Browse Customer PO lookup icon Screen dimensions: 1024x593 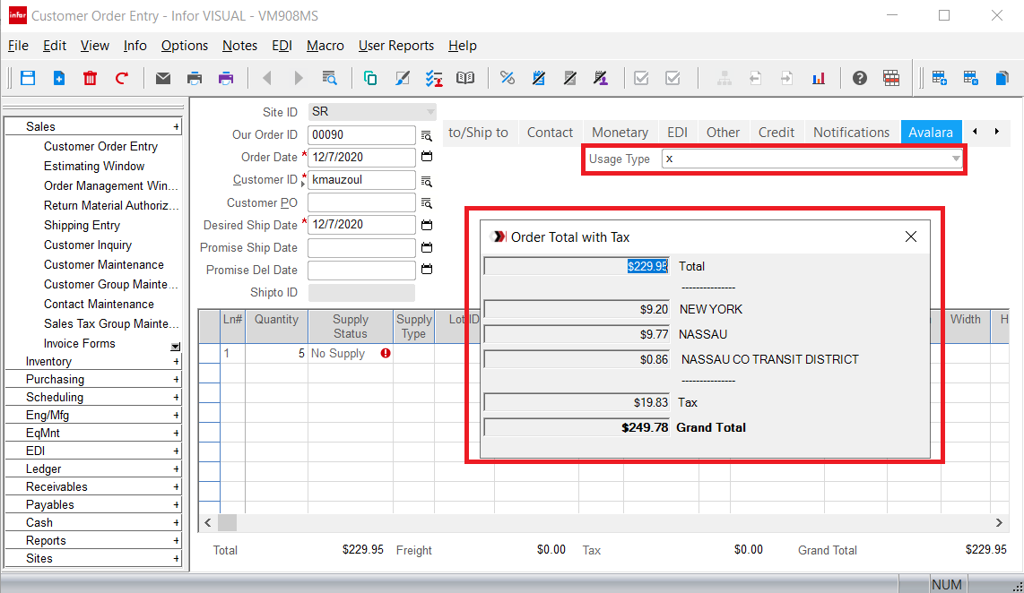pos(427,202)
